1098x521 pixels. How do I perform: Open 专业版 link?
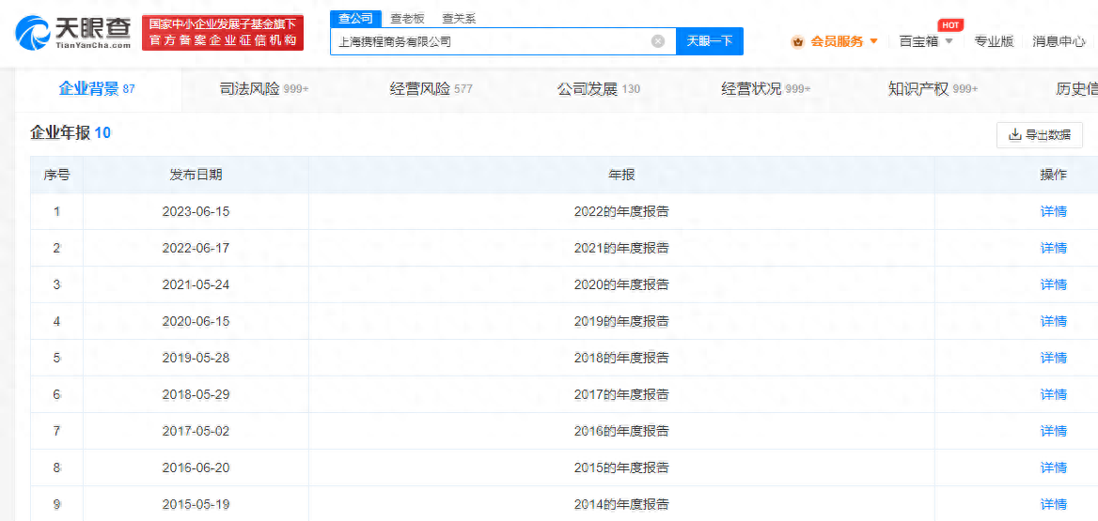coord(994,41)
